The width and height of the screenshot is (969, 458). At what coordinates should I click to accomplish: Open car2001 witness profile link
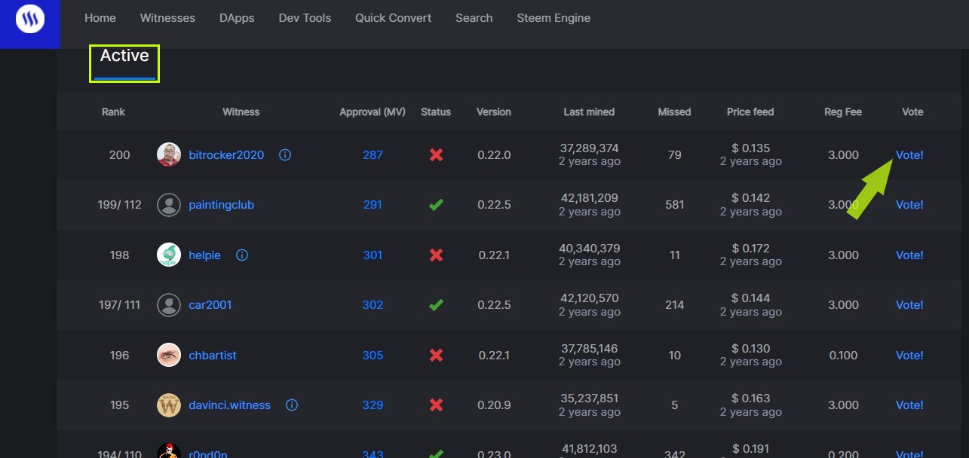coord(210,305)
